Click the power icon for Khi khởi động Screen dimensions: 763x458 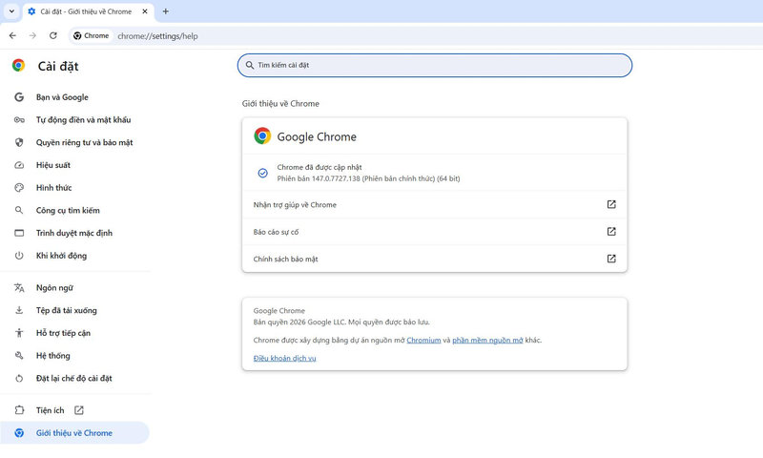pos(19,256)
